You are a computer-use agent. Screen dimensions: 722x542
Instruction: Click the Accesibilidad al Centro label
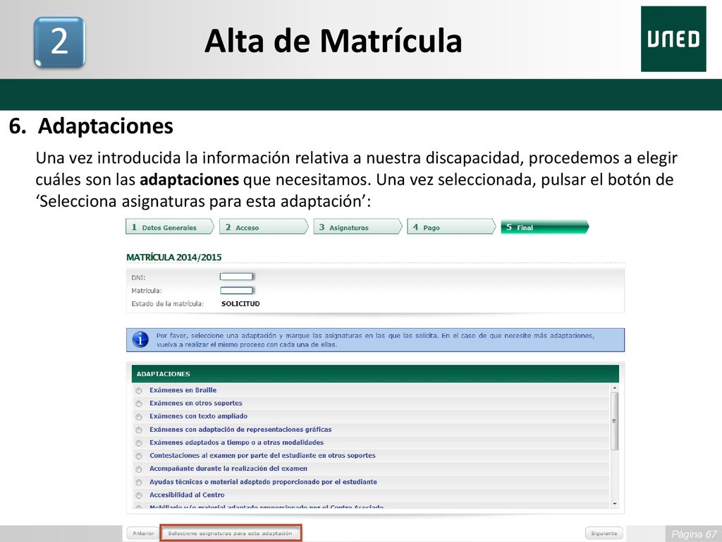tap(187, 495)
